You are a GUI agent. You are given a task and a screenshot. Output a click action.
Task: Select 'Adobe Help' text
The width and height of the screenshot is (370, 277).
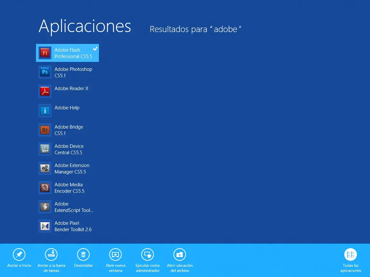coord(67,108)
